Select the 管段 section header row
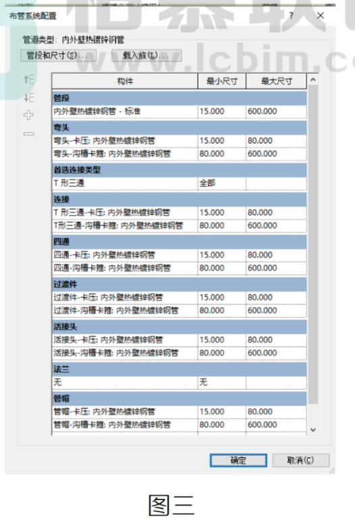Viewport: 355px width, 519px height. coord(180,98)
